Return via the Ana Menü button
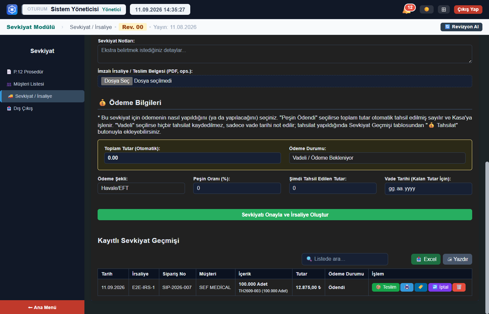This screenshot has height=314, width=489. (42, 307)
